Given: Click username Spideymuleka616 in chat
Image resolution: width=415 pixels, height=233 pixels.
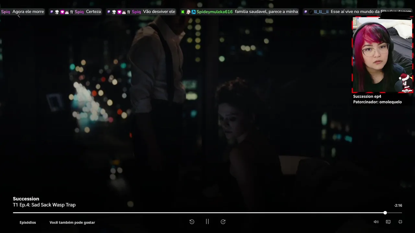Looking at the screenshot, I should click(215, 12).
